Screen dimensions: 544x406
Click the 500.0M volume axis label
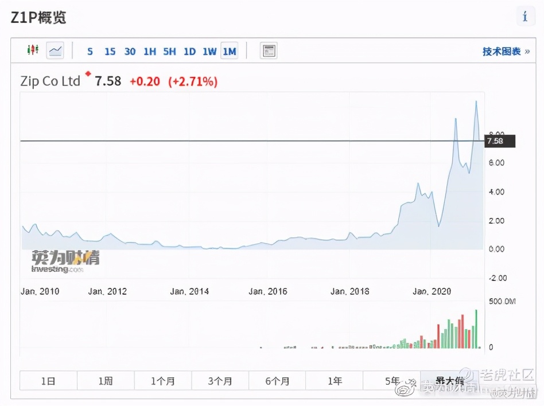pos(502,301)
